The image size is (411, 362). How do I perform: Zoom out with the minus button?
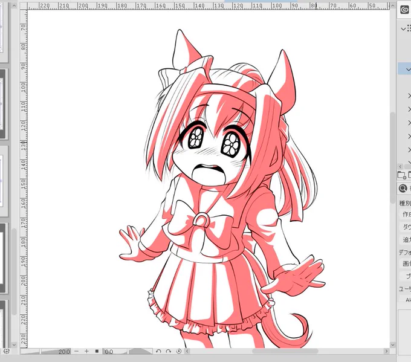pos(77,351)
